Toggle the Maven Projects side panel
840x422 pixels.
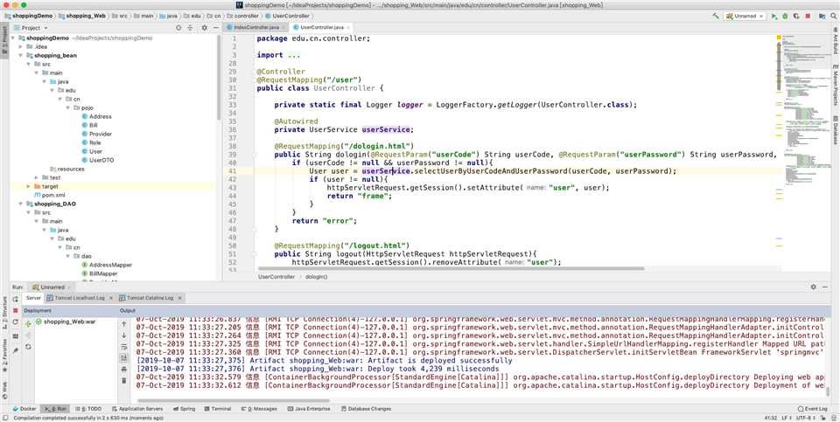(x=835, y=86)
